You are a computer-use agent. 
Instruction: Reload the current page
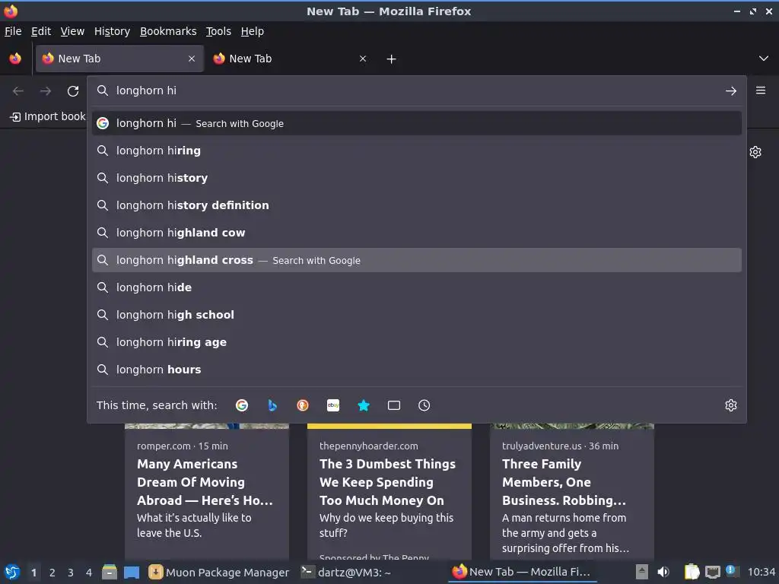click(73, 91)
